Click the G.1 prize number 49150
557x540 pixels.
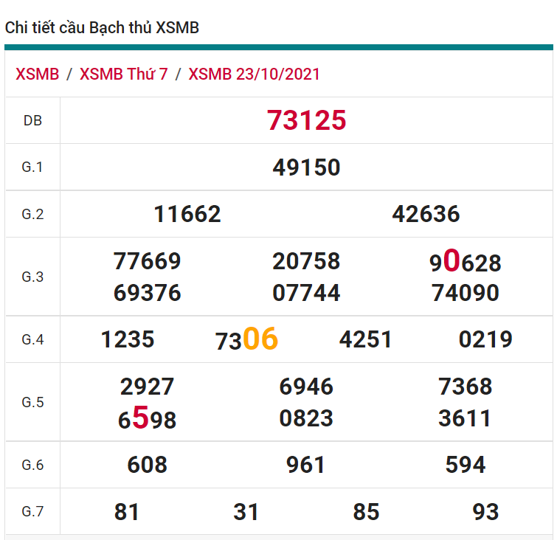coord(306,167)
